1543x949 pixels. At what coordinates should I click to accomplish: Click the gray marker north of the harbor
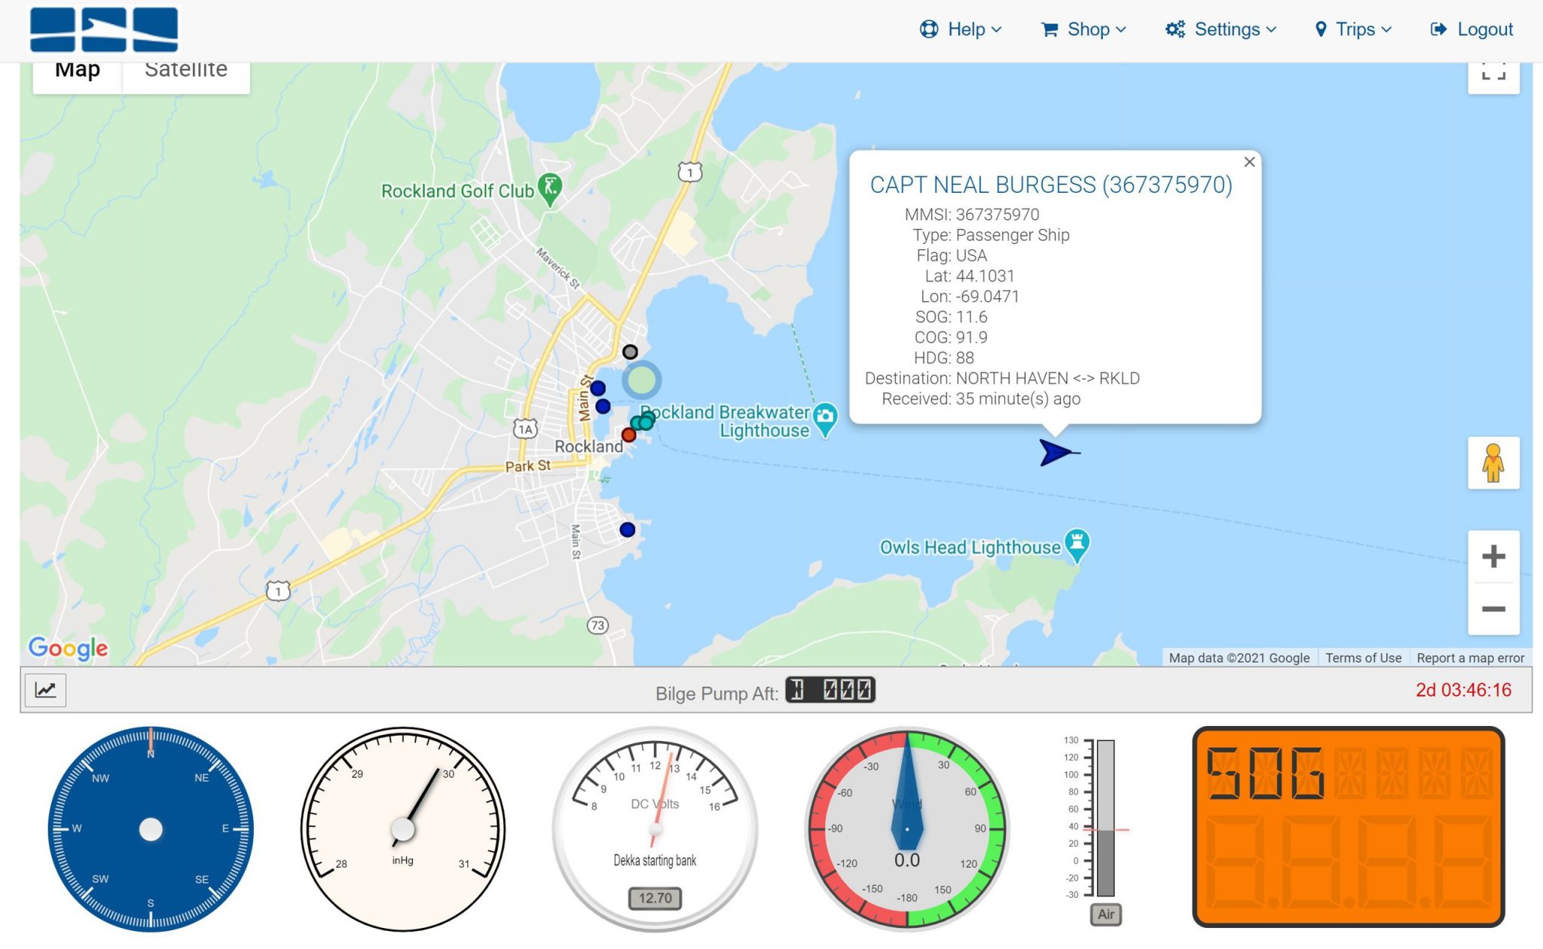tap(630, 350)
